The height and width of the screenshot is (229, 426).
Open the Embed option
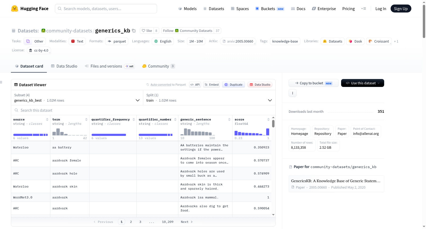[x=211, y=85]
